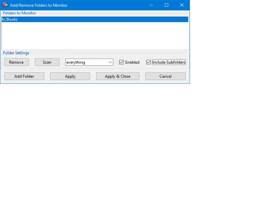This screenshot has width=268, height=201.
Task: Open the 'everything' file type dropdown
Action: click(89, 62)
